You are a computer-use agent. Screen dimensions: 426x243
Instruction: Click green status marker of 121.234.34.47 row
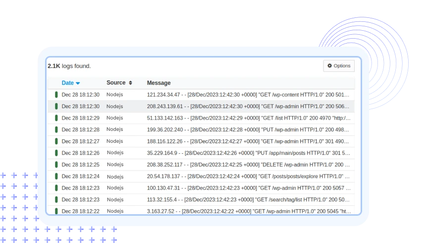pyautogui.click(x=56, y=95)
